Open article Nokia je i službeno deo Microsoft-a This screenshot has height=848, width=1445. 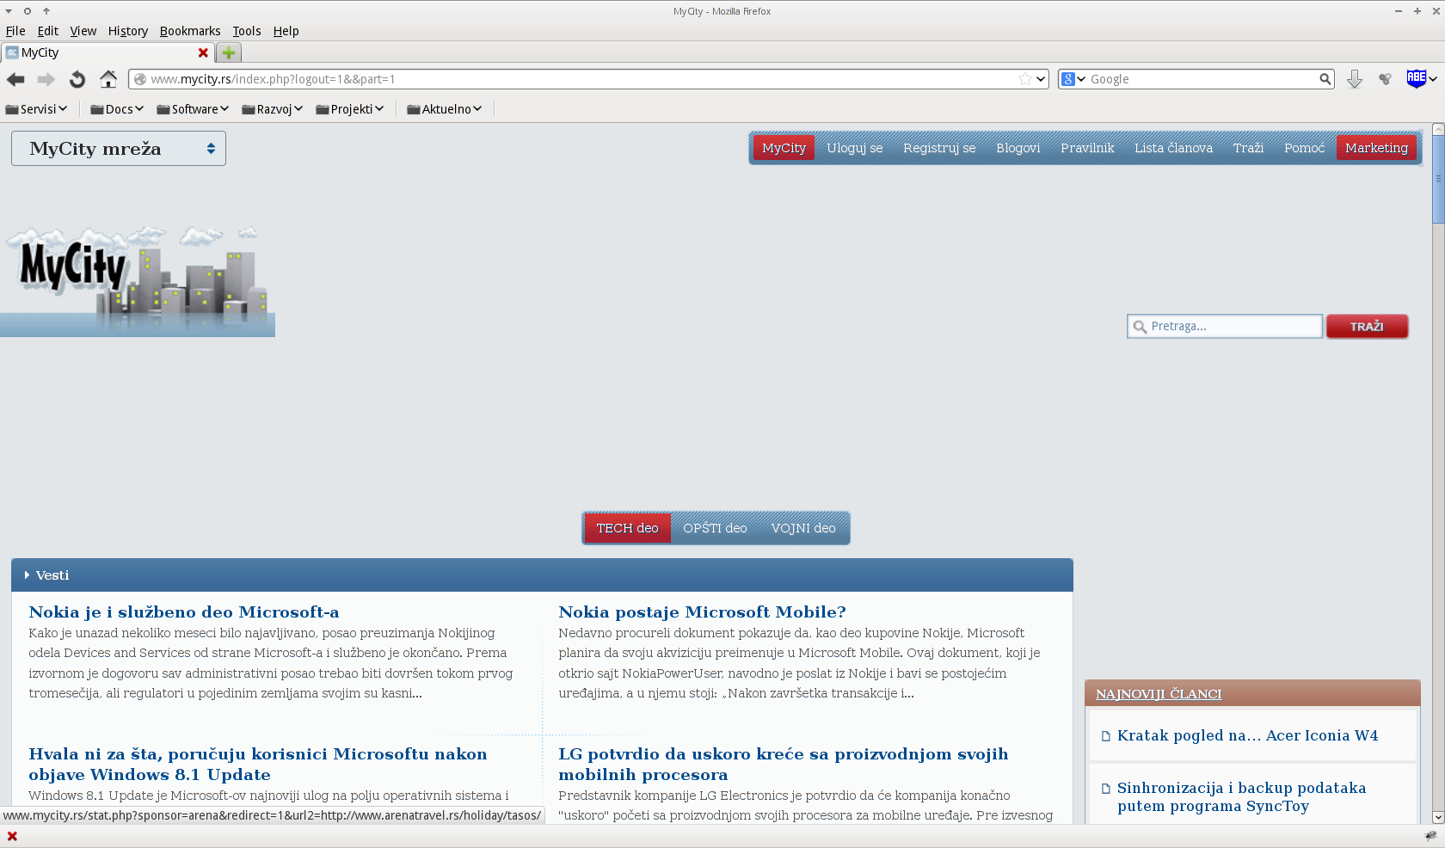[184, 612]
